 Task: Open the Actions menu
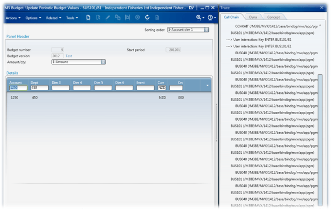point(13,18)
